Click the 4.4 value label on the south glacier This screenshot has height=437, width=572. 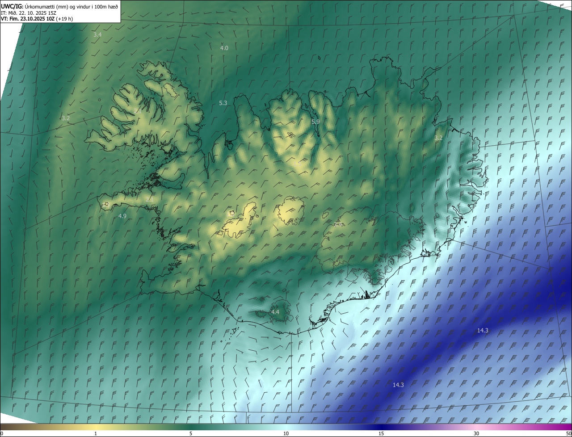pos(275,312)
